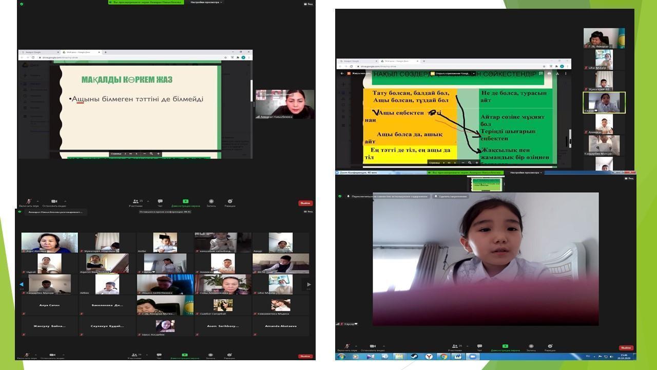
Task: Unmute microphone in the window with the girl's video
Action: click(x=347, y=346)
